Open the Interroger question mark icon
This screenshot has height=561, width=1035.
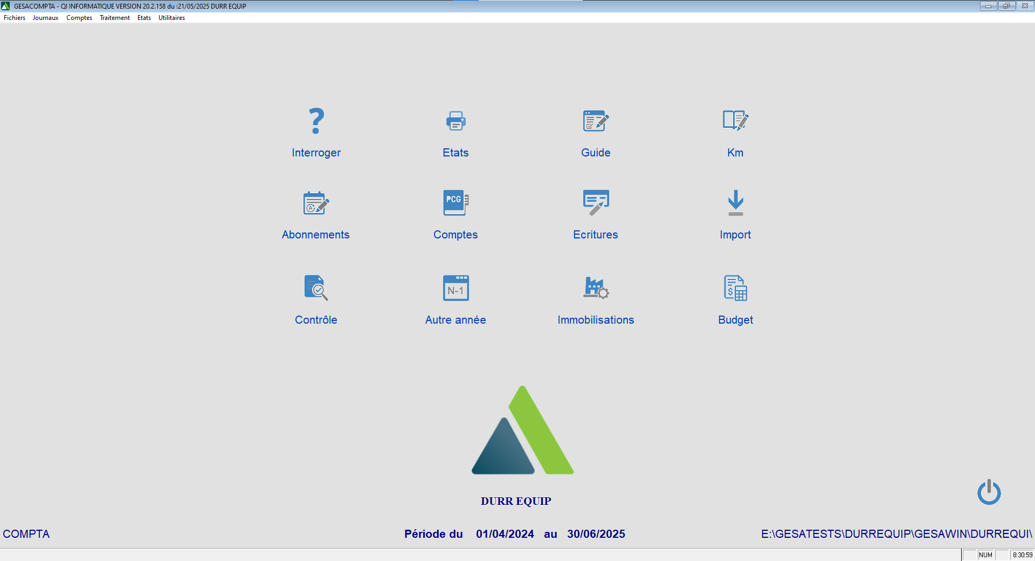316,121
